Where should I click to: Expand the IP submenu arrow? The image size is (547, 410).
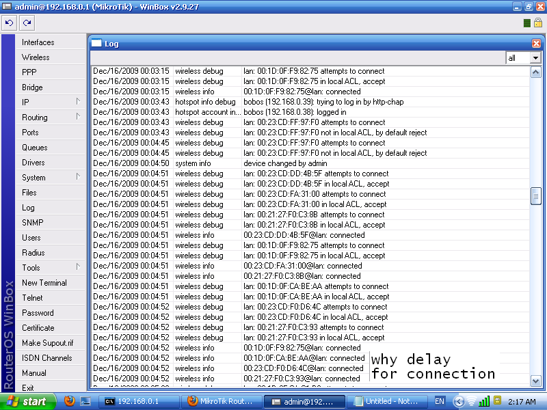(78, 101)
